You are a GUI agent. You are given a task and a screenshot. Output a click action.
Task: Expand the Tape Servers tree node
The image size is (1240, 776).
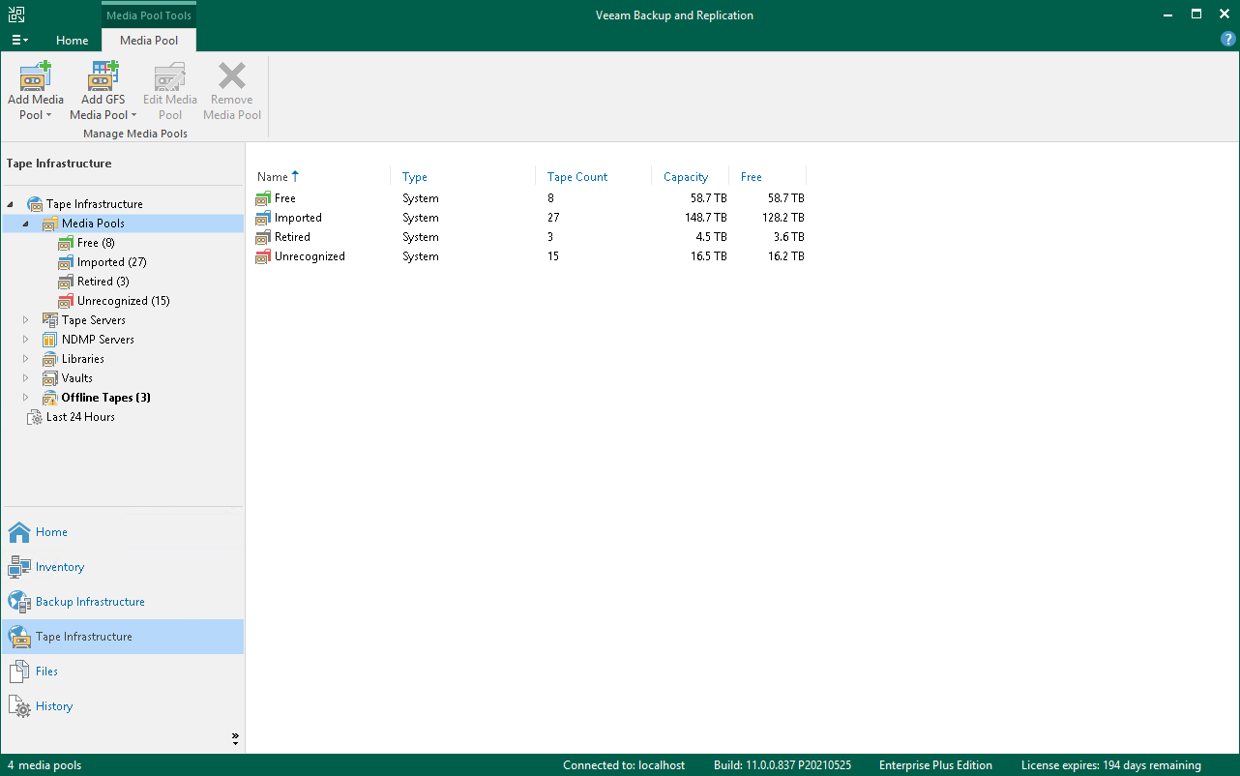tap(25, 319)
